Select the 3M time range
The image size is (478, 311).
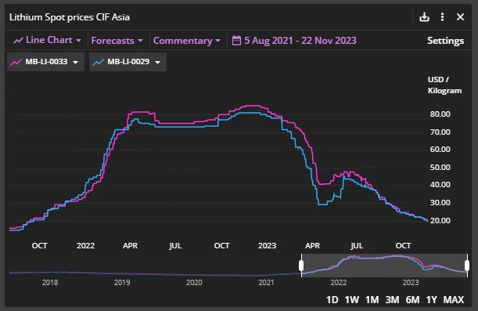[x=392, y=300]
